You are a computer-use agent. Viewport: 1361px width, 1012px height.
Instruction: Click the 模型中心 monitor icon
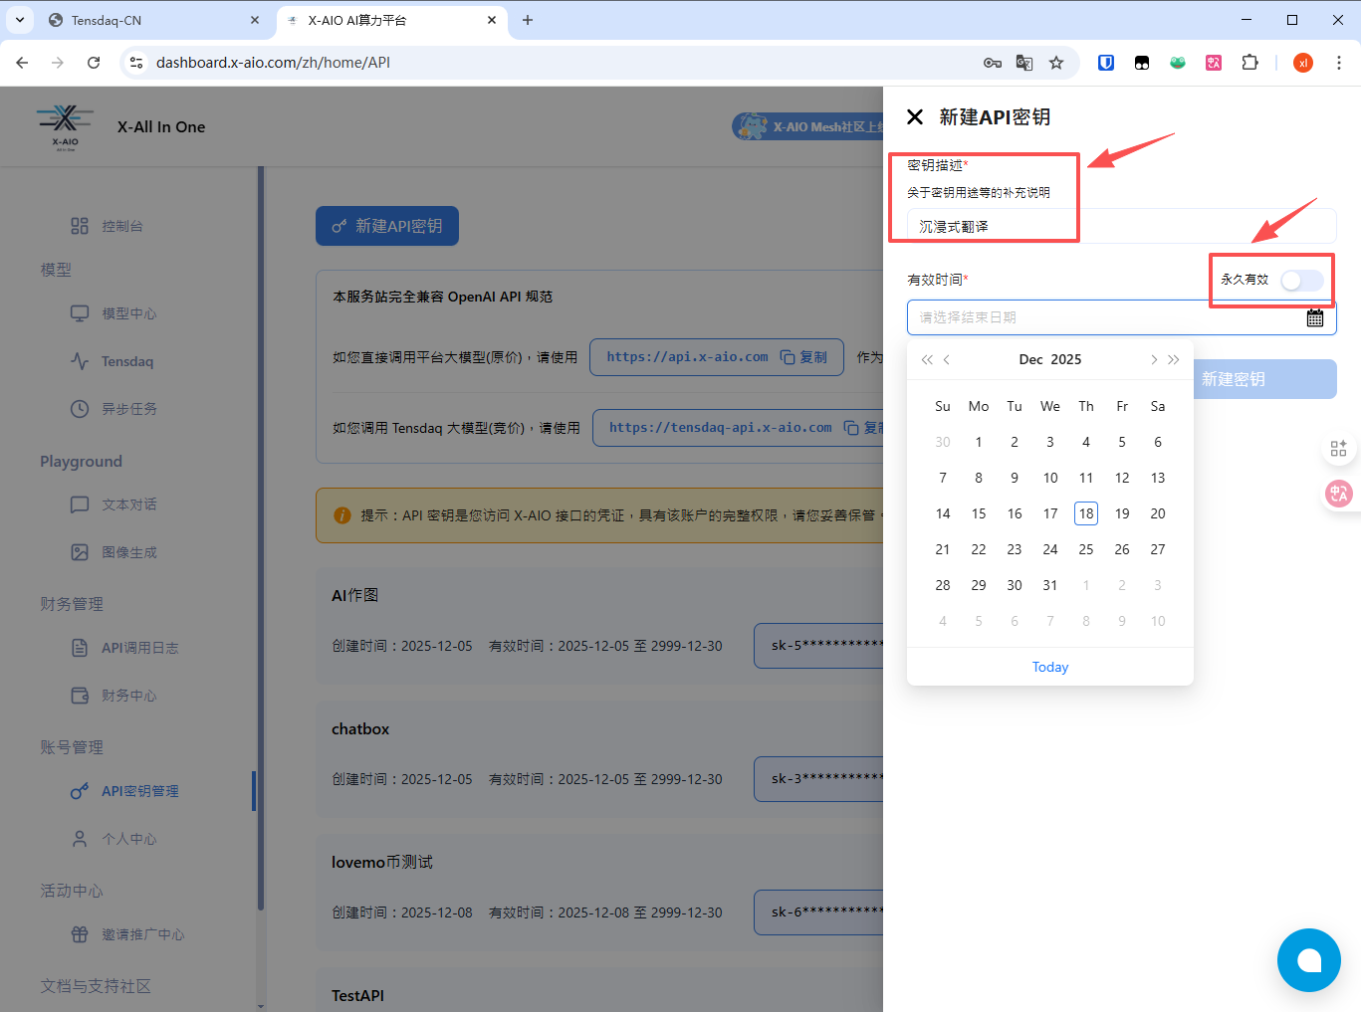80,313
